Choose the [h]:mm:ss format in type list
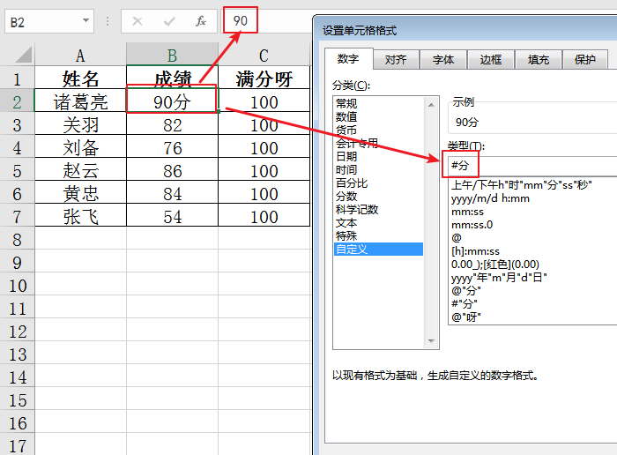617x455 pixels. coord(475,251)
